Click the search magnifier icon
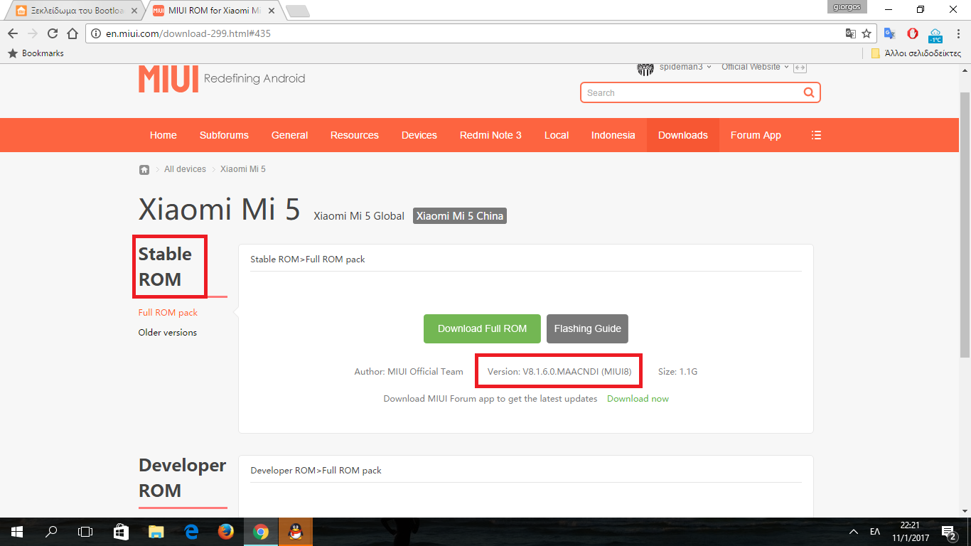 click(x=809, y=92)
